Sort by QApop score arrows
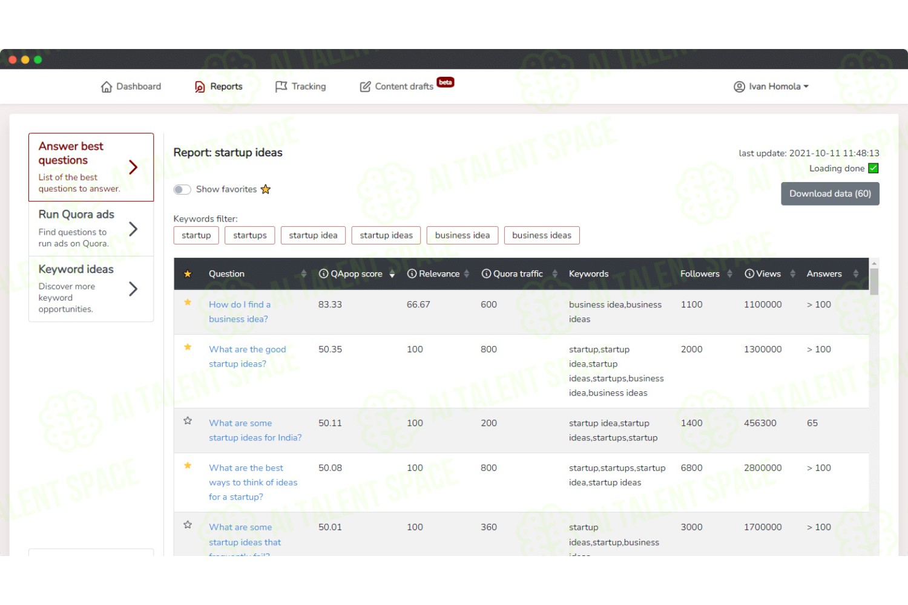The height and width of the screenshot is (605, 908). 392,274
